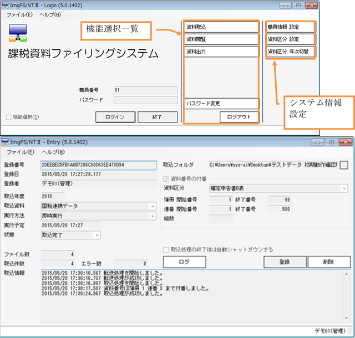Toggle 機能選択(S) checkbox
The image size is (355, 338).
click(9, 117)
